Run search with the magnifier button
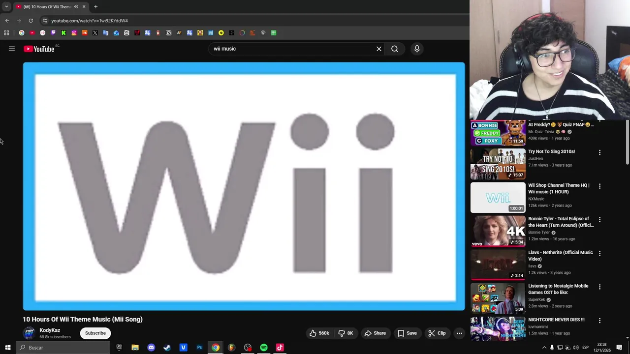The image size is (630, 354). click(395, 49)
